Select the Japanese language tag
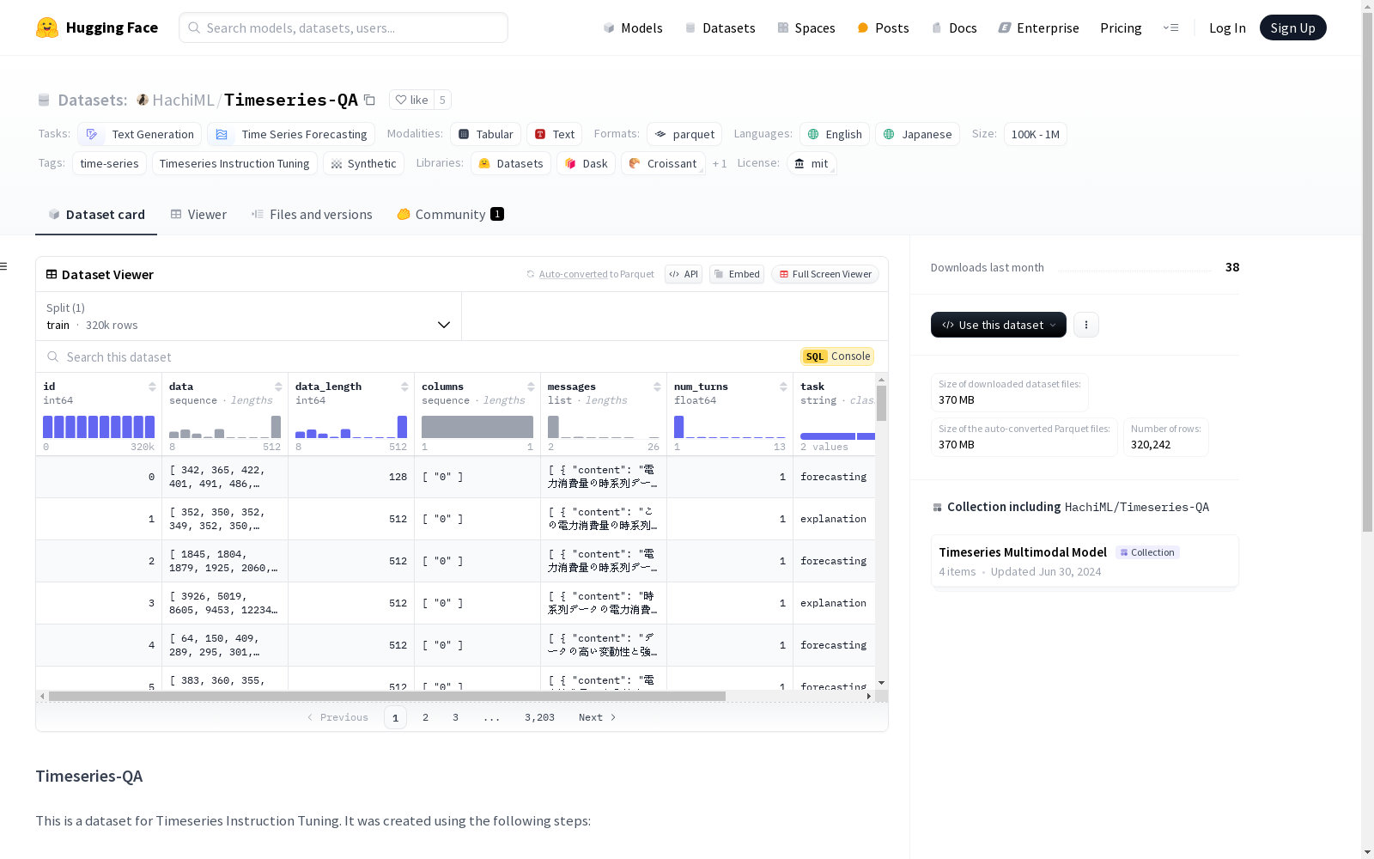Screen dimensions: 1374x859 [917, 134]
